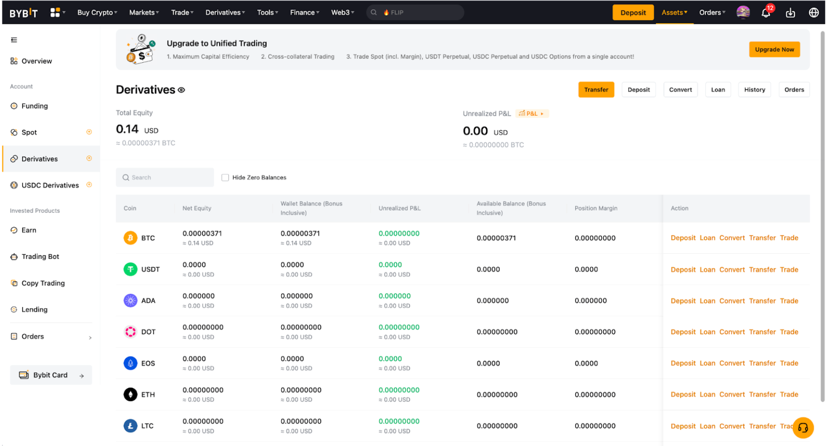Toggle balance visibility eye next to Derivatives

(x=182, y=90)
